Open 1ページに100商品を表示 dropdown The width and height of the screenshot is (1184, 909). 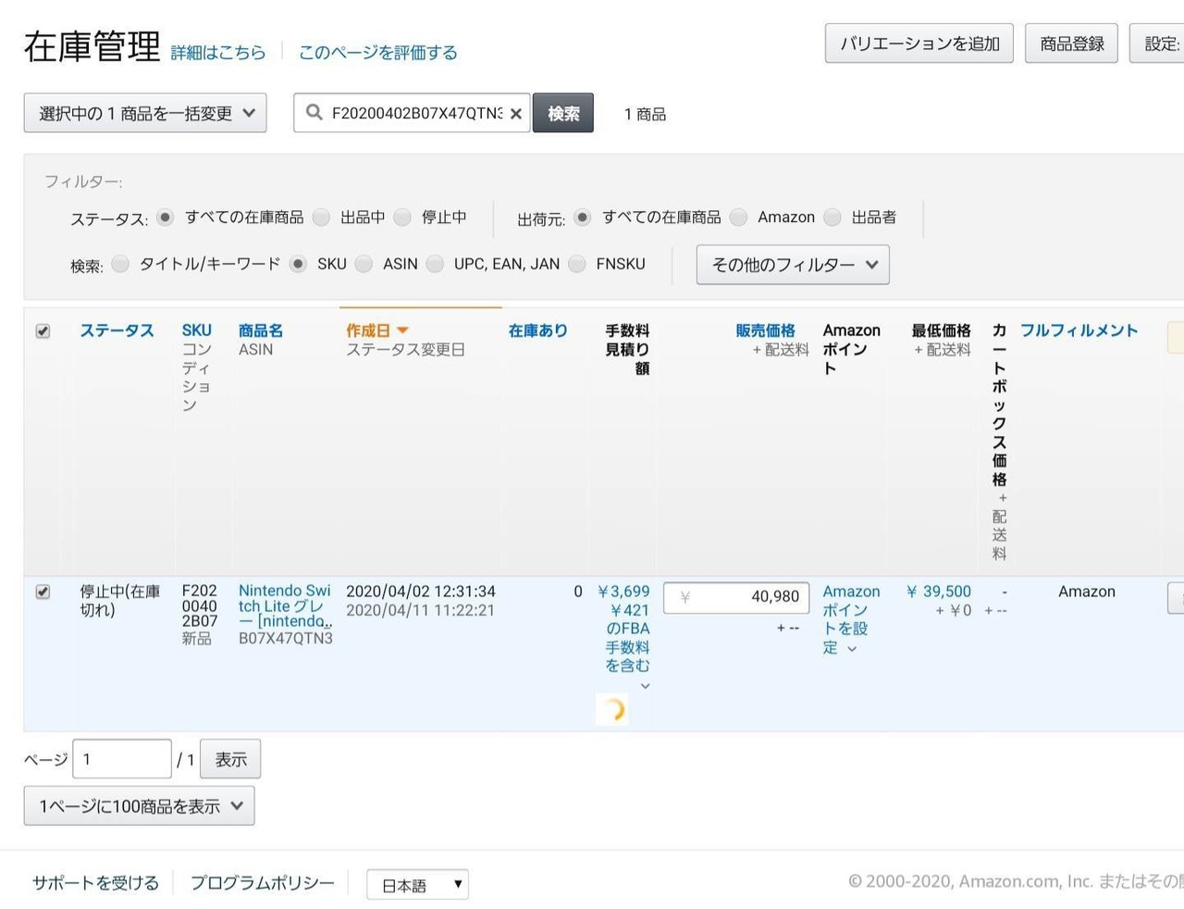click(139, 806)
